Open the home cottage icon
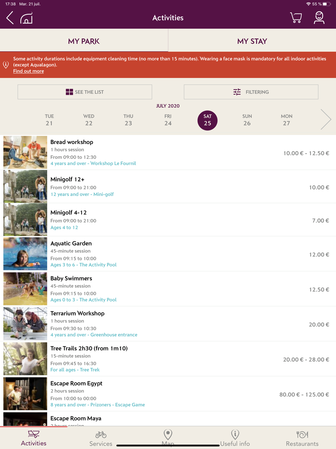Image resolution: width=336 pixels, height=449 pixels. pyautogui.click(x=26, y=18)
